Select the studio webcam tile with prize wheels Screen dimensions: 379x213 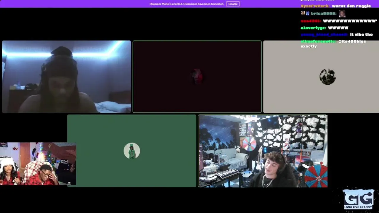point(263,151)
